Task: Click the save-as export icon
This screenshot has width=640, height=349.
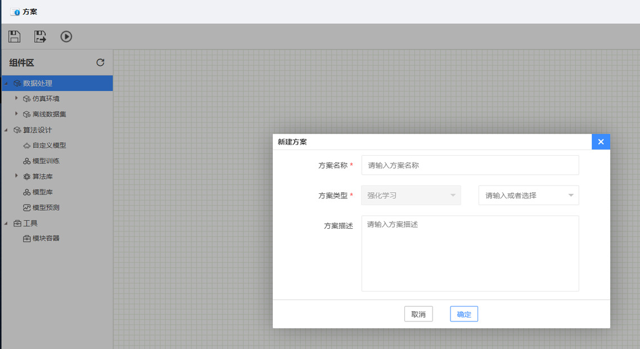Action: (40, 37)
